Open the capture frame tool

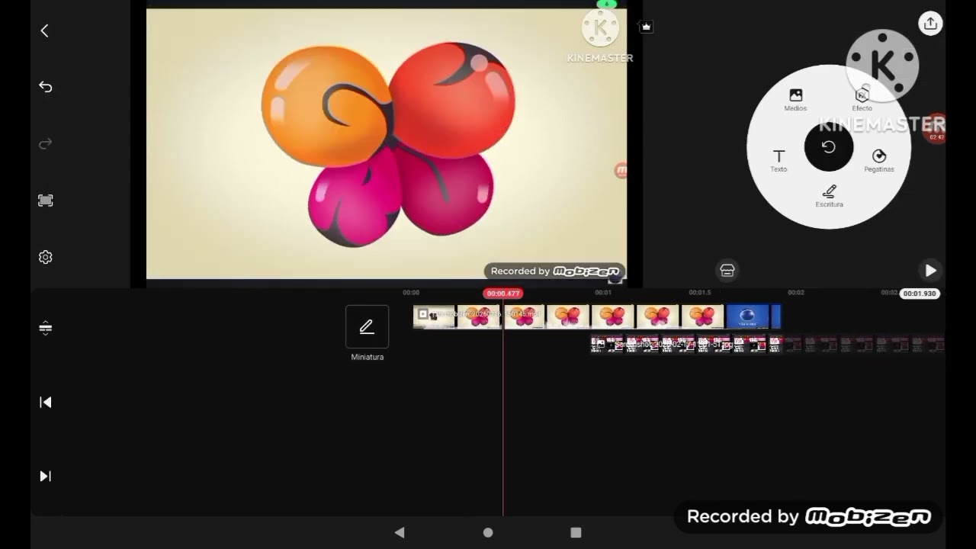45,201
